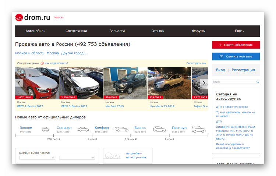Click the Комфорт speeding car icon
The width and height of the screenshot is (276, 176).
[x=121, y=129]
